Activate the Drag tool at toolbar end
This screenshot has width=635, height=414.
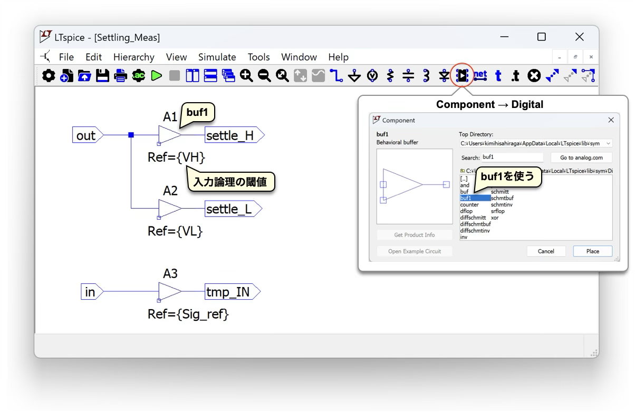click(x=588, y=76)
